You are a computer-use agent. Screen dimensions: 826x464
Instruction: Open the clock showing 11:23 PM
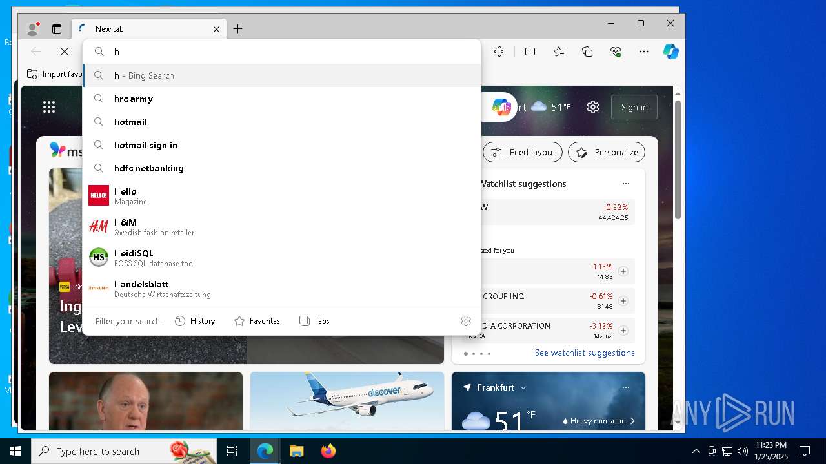pyautogui.click(x=771, y=445)
